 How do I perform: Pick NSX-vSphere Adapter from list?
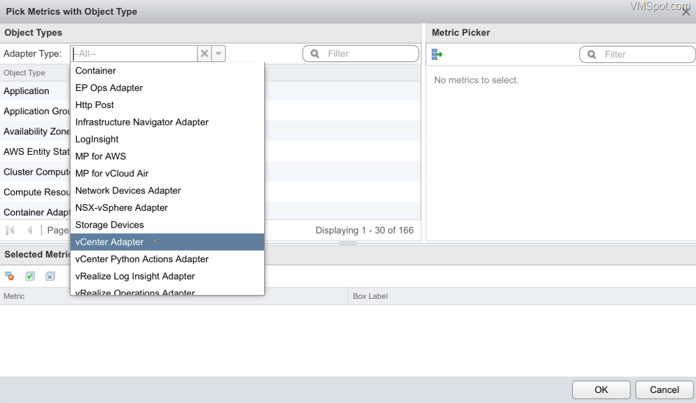(x=167, y=208)
